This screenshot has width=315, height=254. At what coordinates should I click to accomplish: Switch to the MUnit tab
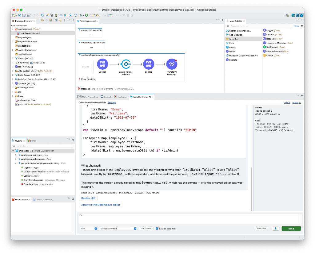[32, 141]
